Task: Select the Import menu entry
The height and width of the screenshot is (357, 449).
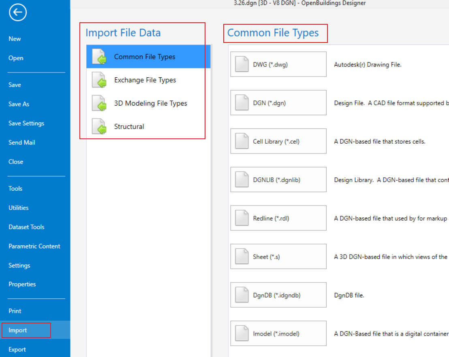Action: click(17, 330)
